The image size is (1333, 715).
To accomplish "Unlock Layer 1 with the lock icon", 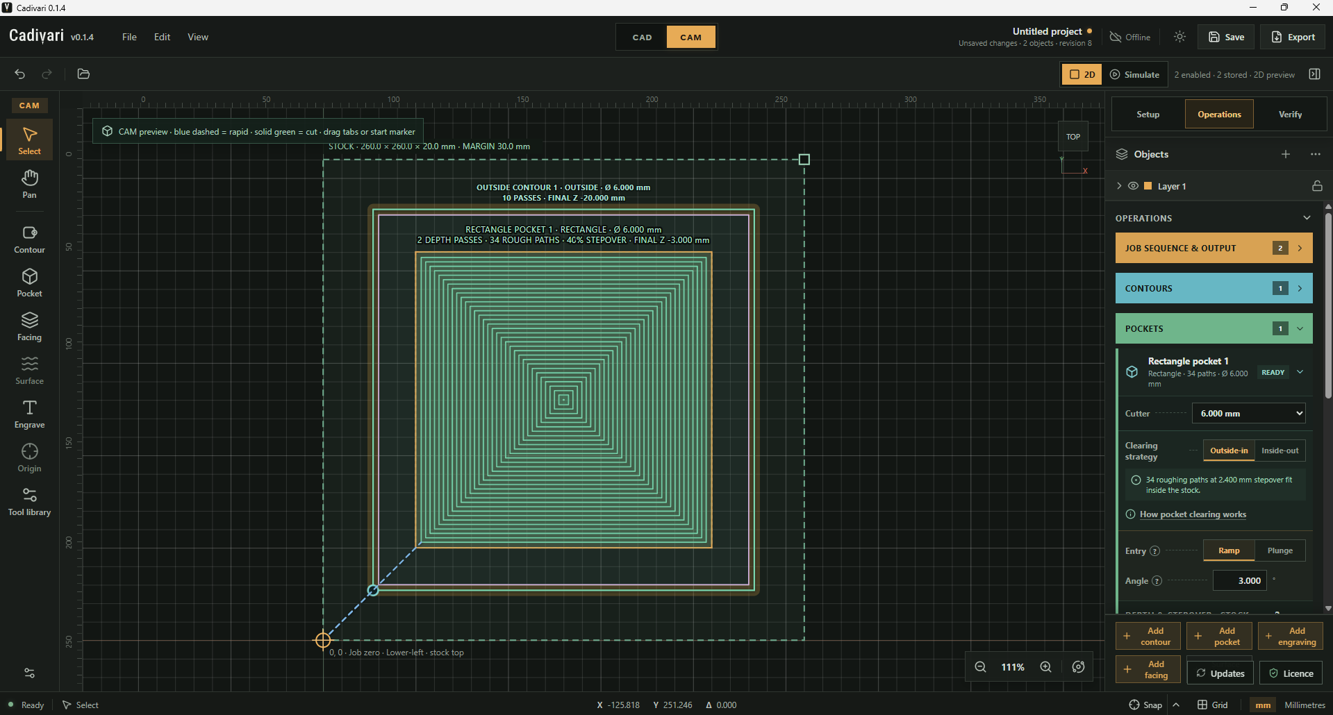I will 1317,186.
